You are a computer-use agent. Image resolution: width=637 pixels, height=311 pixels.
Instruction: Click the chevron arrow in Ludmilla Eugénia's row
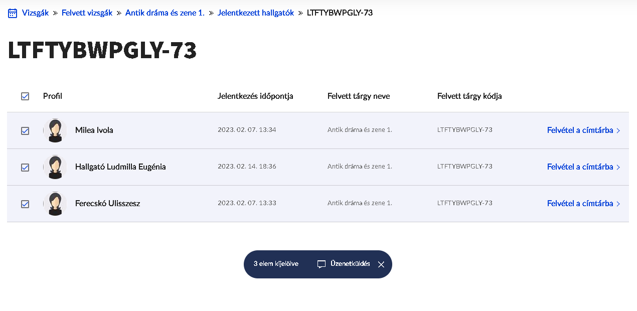(618, 168)
